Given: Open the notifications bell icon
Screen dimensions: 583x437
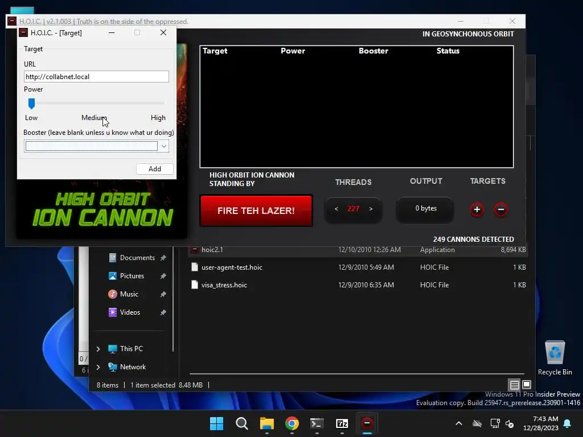Looking at the screenshot, I should click(568, 423).
